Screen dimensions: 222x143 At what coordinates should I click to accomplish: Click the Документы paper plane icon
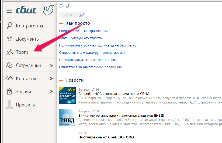click(10, 39)
